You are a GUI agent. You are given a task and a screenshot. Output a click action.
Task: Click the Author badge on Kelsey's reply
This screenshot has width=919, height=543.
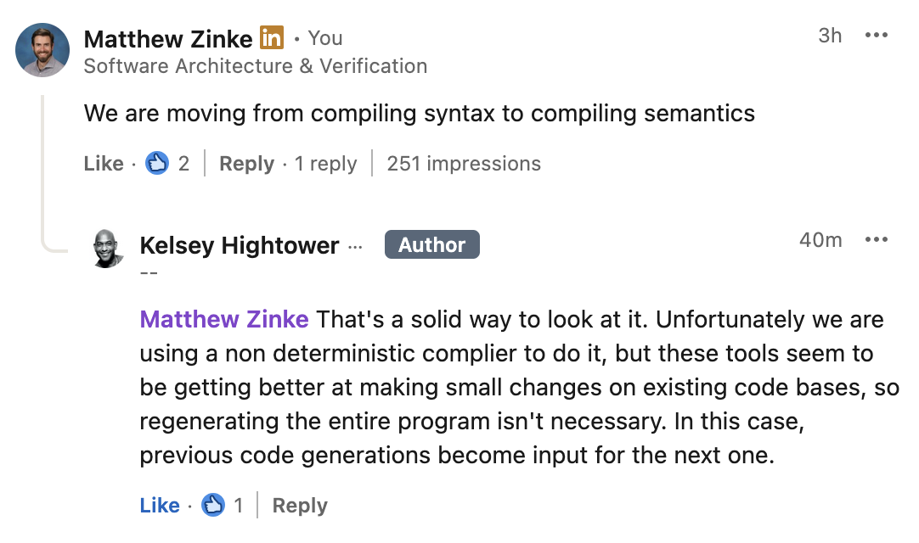(431, 244)
